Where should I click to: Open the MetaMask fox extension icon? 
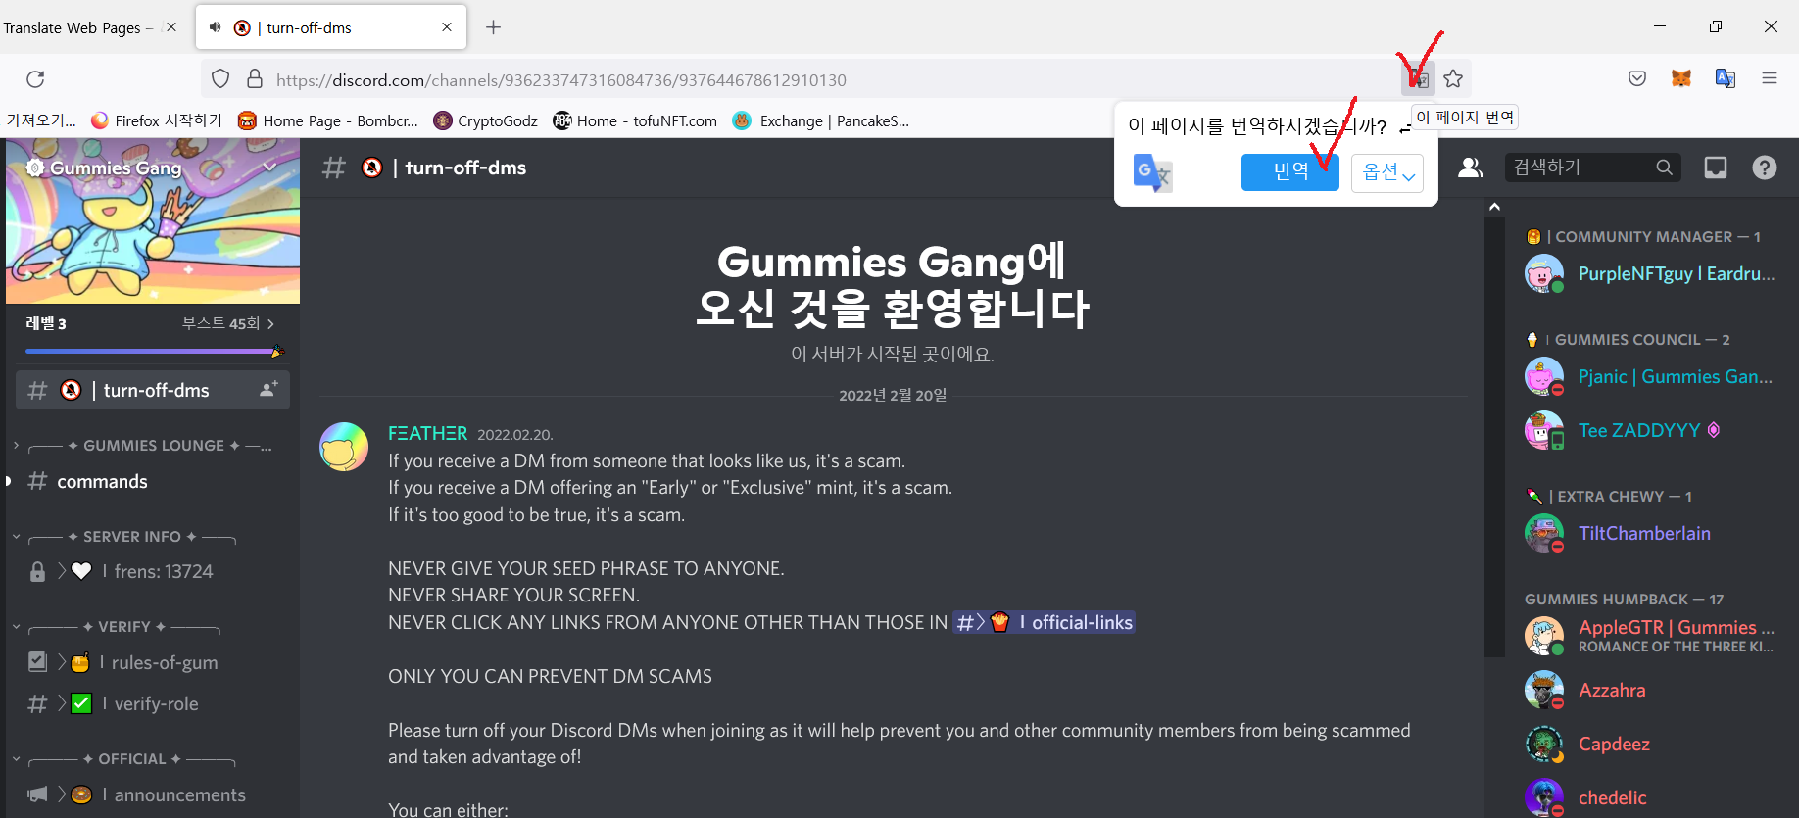click(x=1681, y=78)
